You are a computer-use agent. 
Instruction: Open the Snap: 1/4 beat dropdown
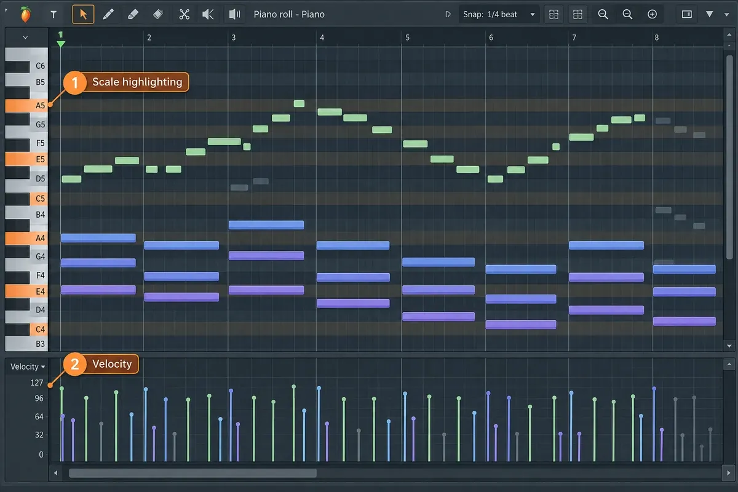499,14
